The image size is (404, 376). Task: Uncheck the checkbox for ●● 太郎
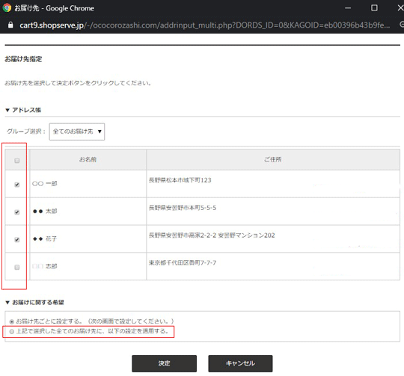tap(17, 212)
